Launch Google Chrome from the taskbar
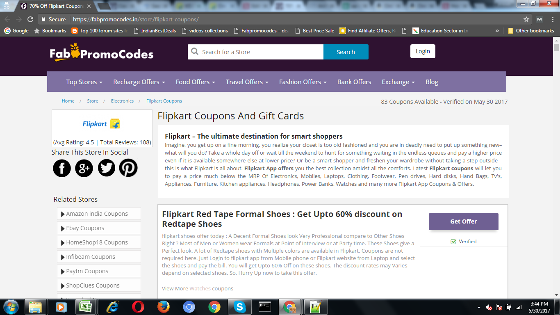Image resolution: width=560 pixels, height=315 pixels. [214, 306]
